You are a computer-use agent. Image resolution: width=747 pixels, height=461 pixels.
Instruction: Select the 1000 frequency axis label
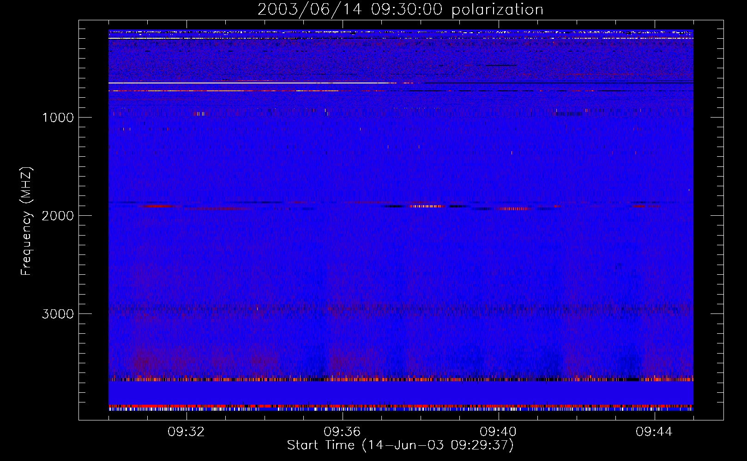click(x=58, y=118)
